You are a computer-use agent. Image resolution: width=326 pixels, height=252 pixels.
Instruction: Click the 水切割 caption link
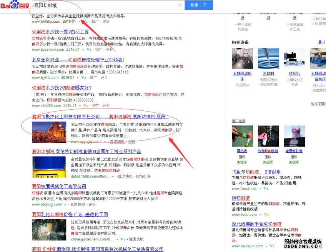268,73
